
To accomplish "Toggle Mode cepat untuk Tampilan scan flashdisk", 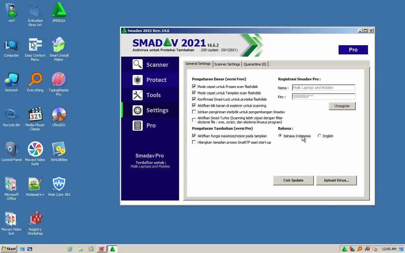I will (194, 93).
